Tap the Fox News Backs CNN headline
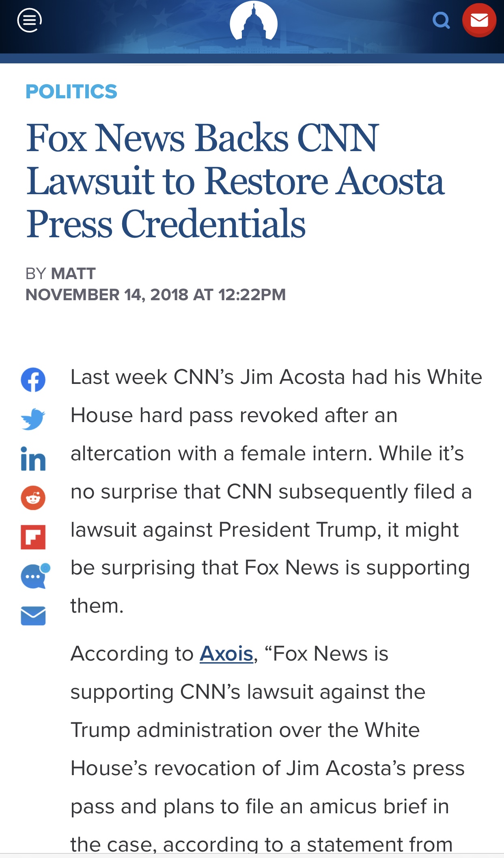The width and height of the screenshot is (504, 858). (x=235, y=180)
